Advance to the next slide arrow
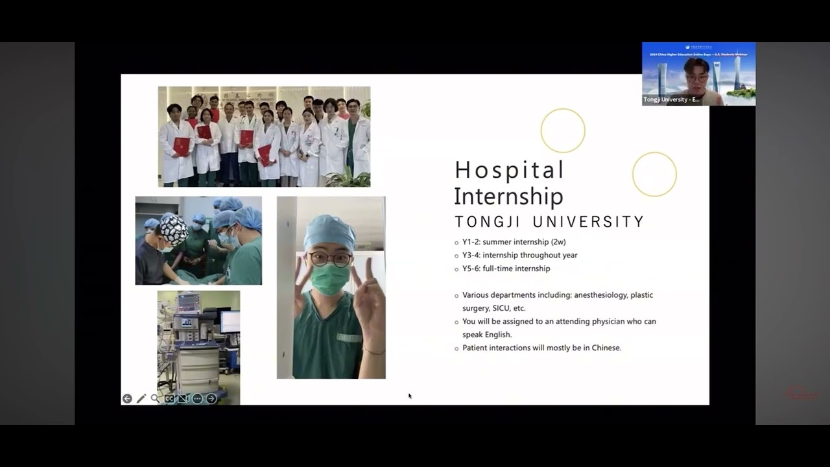 (211, 399)
